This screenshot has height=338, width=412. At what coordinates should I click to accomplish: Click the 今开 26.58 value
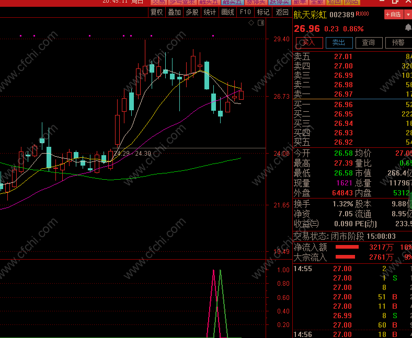coord(344,153)
